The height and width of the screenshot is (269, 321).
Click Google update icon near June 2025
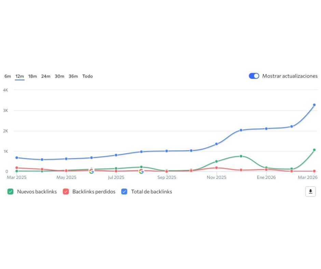(91, 171)
